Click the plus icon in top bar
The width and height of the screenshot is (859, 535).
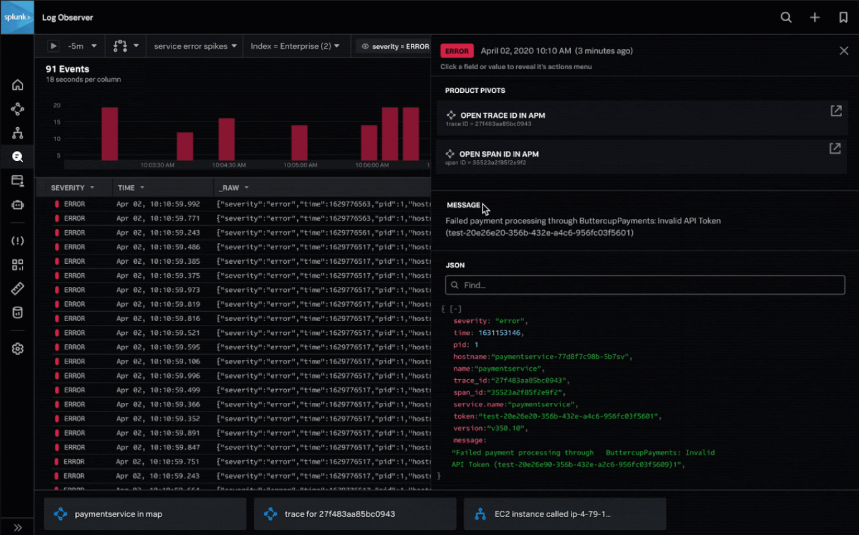815,17
